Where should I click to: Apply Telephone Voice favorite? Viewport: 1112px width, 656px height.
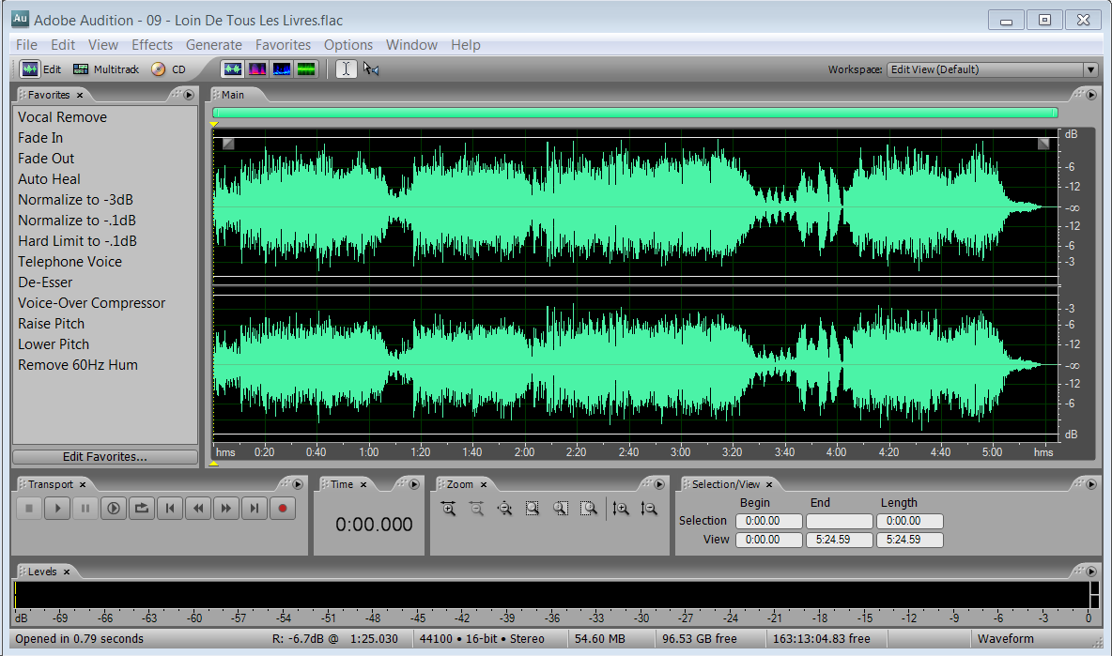[x=69, y=262]
